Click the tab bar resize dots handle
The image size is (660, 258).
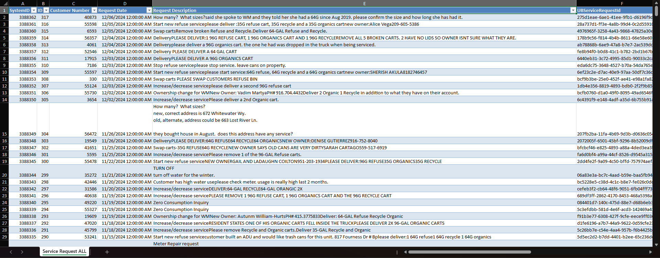pyautogui.click(x=397, y=252)
